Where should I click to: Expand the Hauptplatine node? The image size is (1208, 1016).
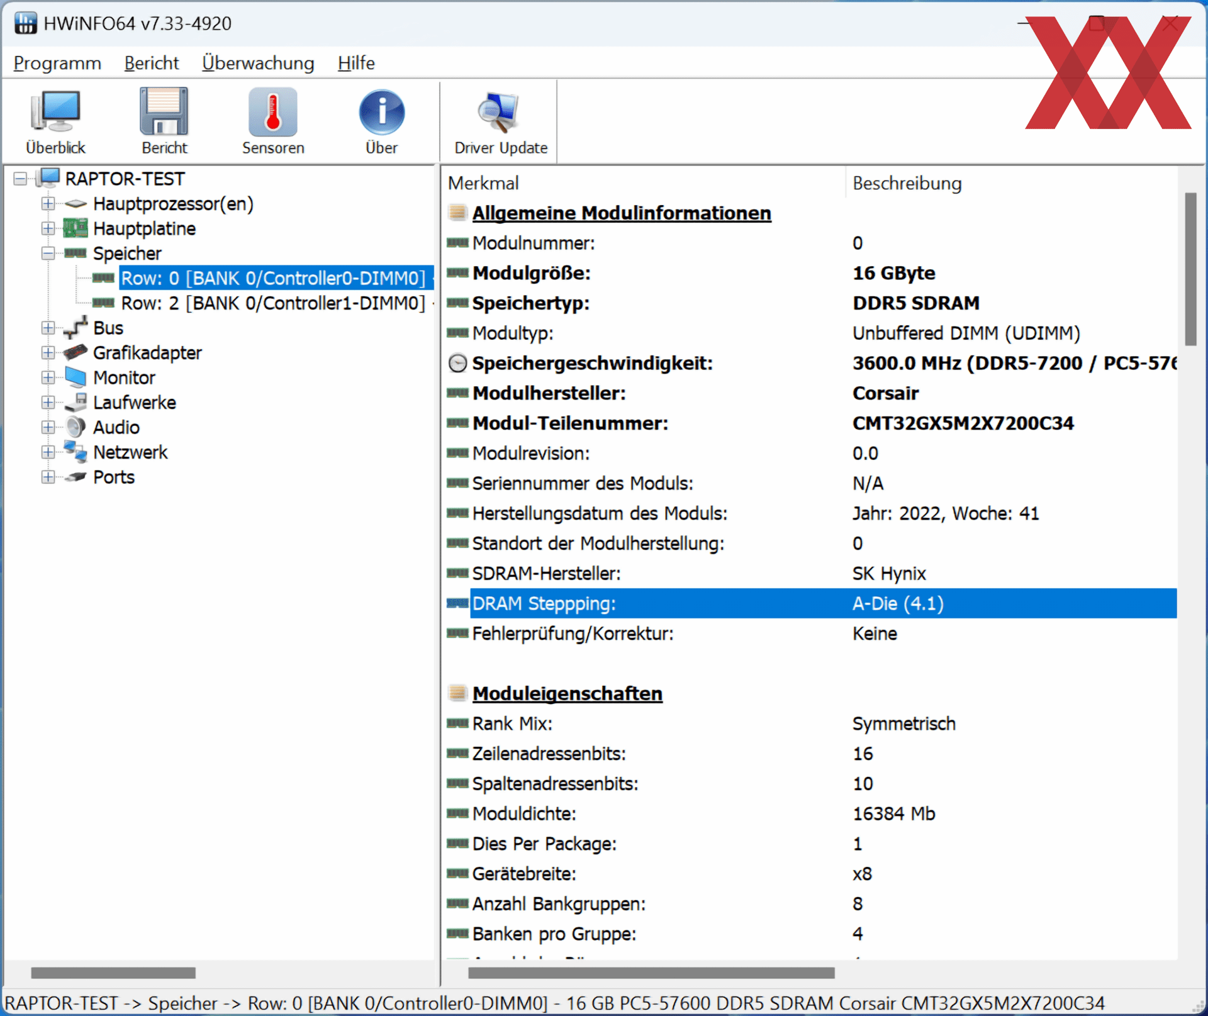[x=48, y=228]
